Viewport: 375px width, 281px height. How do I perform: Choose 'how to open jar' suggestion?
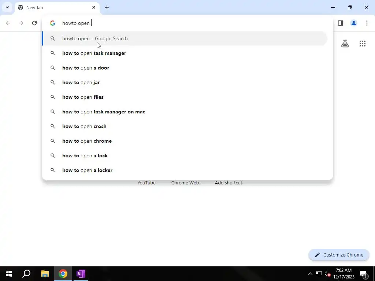click(x=185, y=82)
